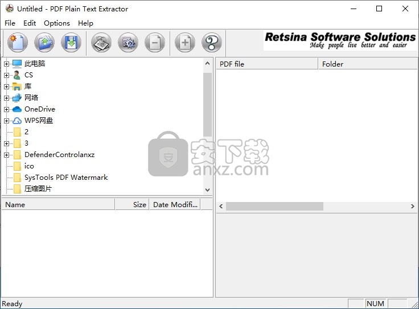Click the folder icon for ico
The height and width of the screenshot is (309, 419).
[18, 166]
